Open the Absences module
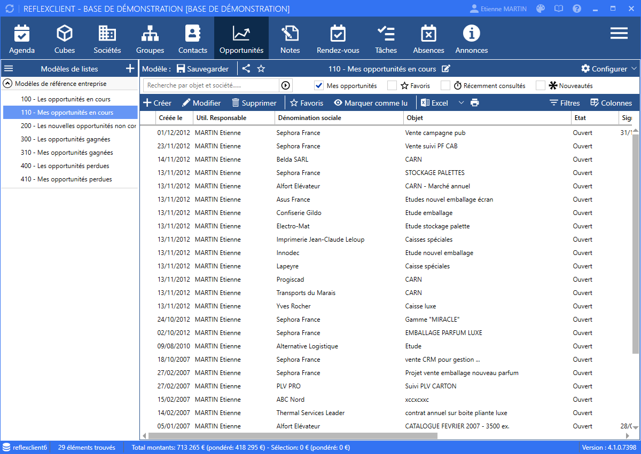The height and width of the screenshot is (454, 641). [x=429, y=39]
